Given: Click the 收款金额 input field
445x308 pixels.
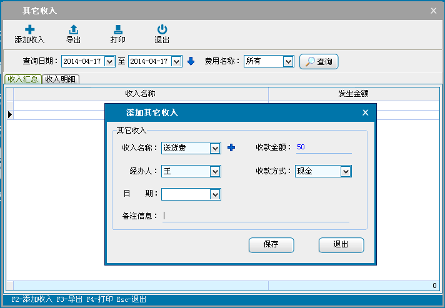Looking at the screenshot, I should coord(322,147).
